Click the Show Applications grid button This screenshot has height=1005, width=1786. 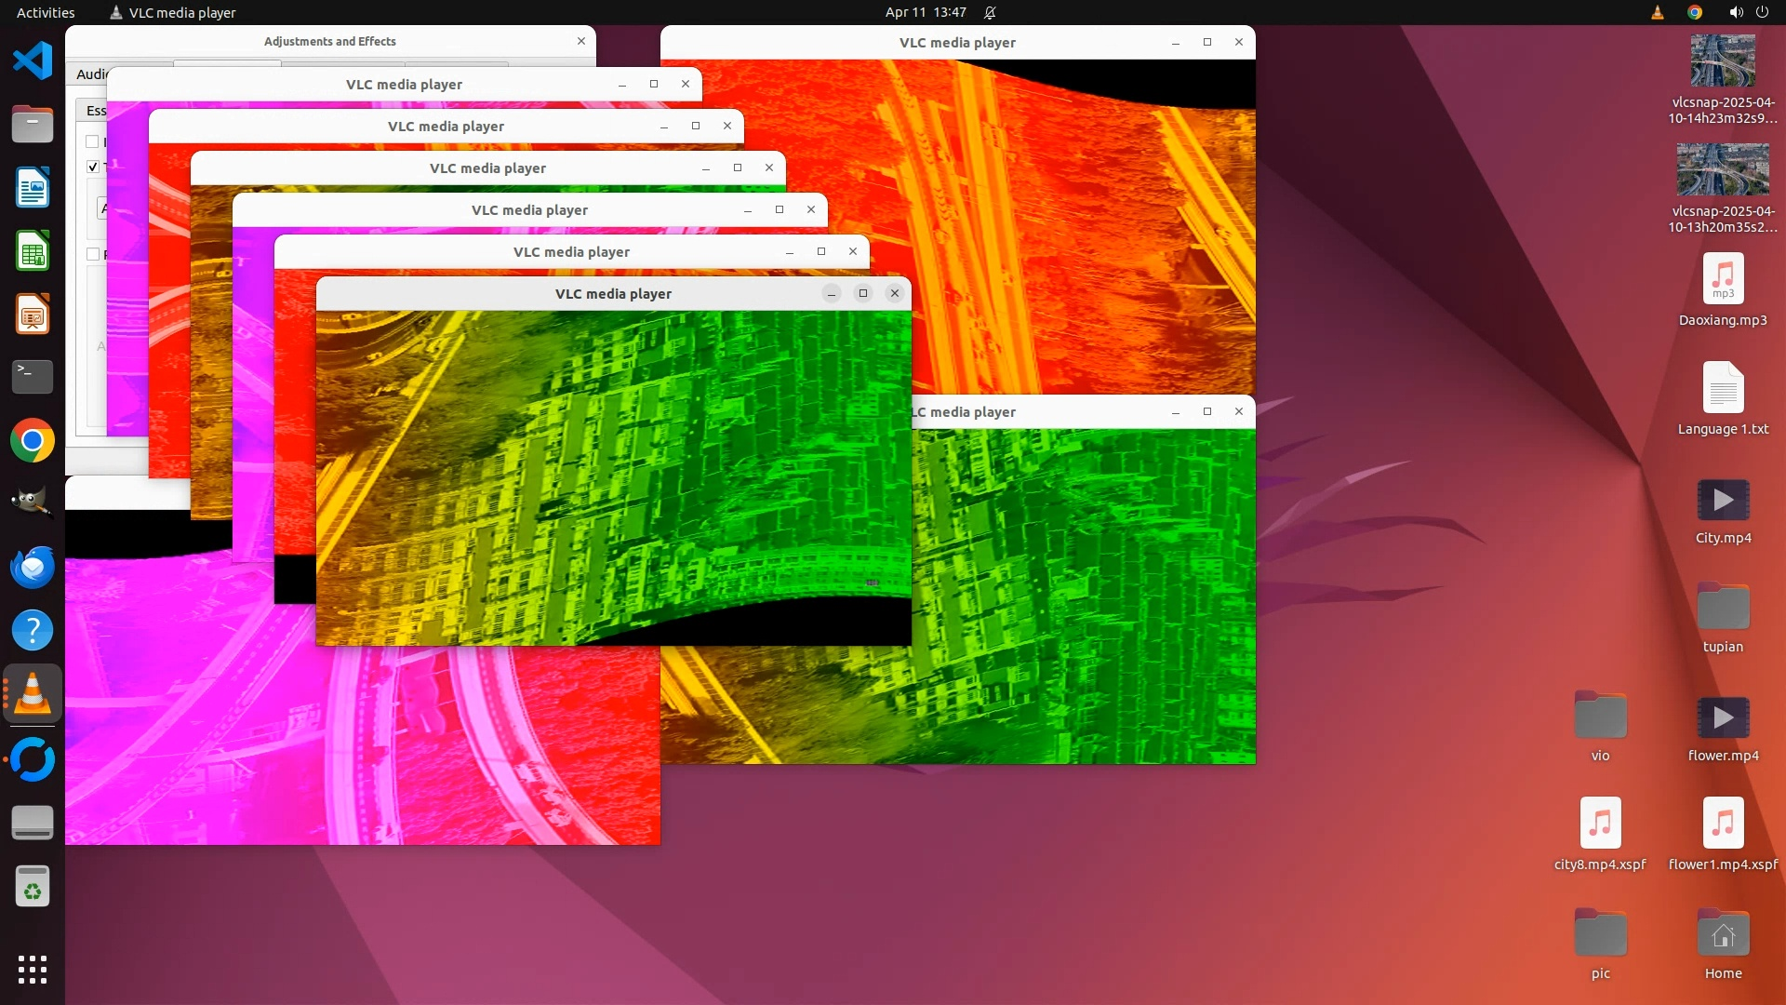[33, 969]
